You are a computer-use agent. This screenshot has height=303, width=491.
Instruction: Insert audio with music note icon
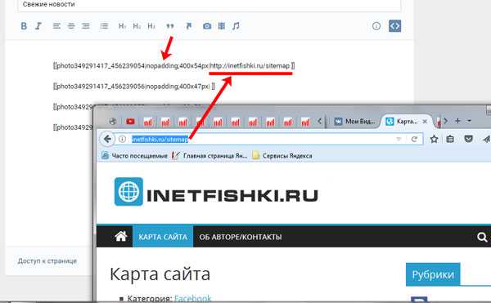click(236, 26)
